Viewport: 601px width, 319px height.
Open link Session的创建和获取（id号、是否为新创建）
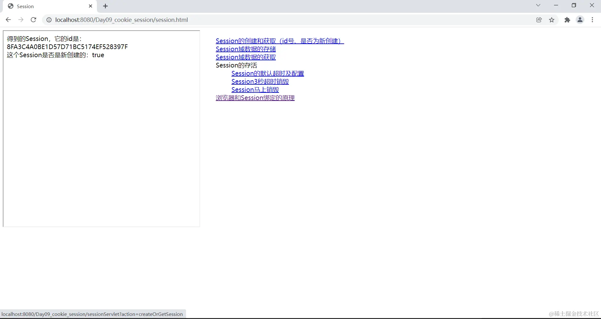coord(280,41)
